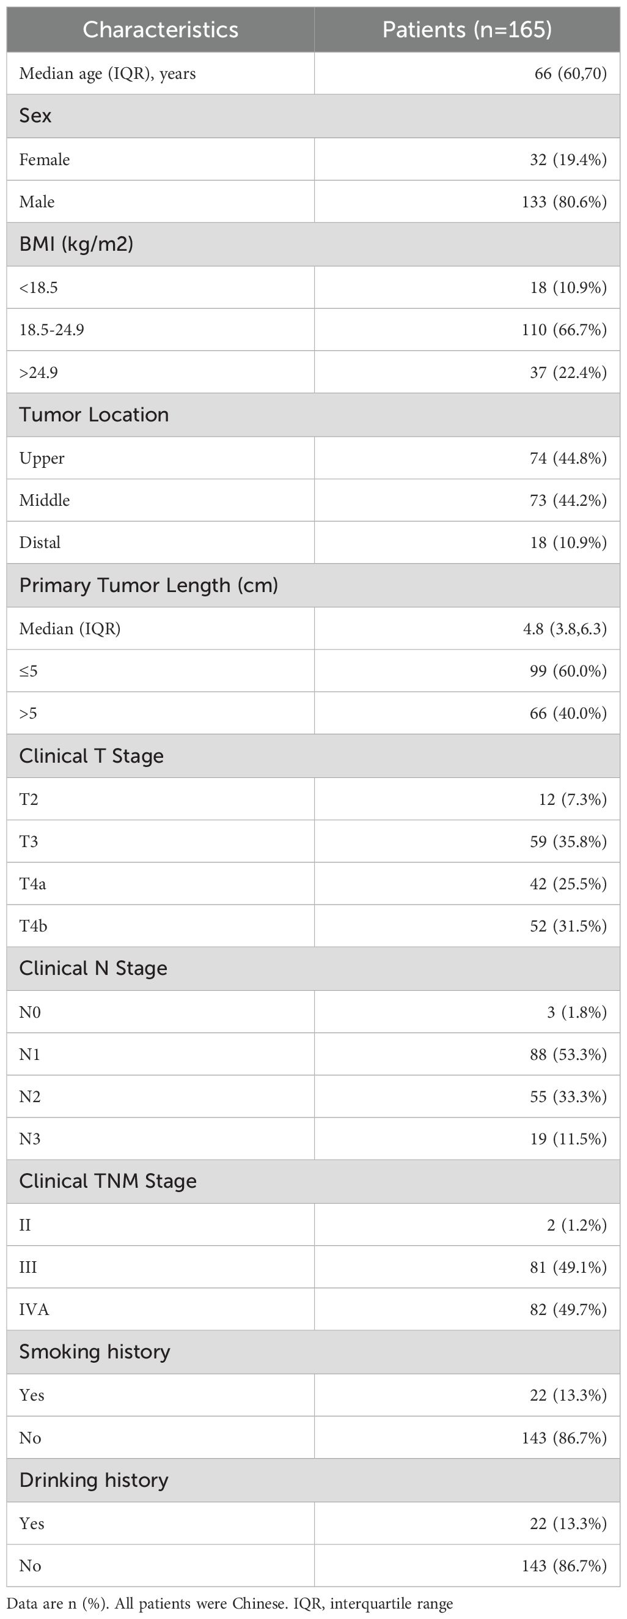
Task: Click the N1 value 88 (53.3%)
Action: pos(568,1054)
